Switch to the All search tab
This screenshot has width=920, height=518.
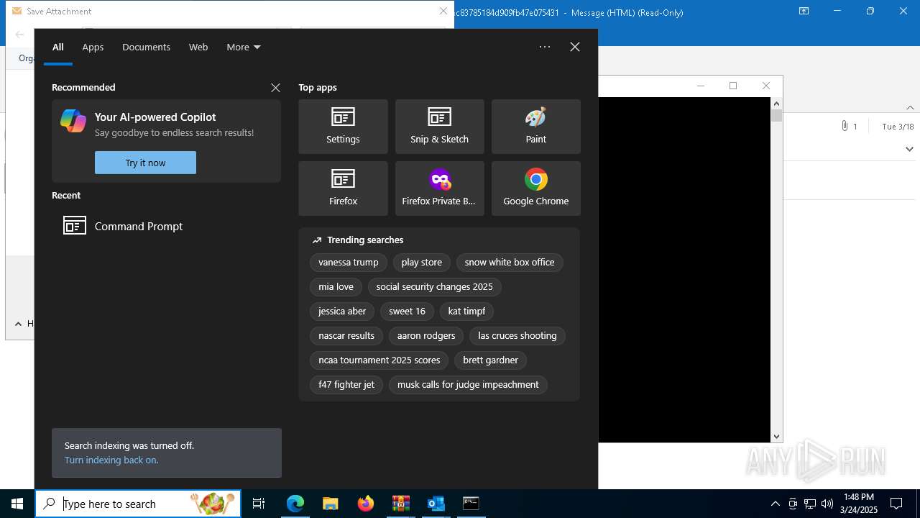click(58, 47)
